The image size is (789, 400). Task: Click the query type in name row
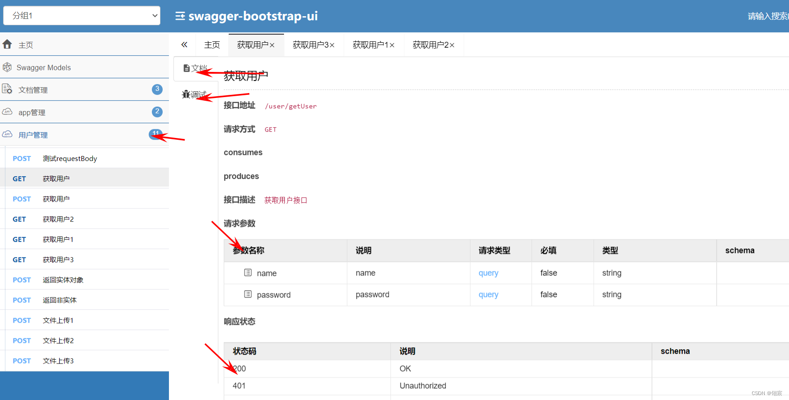coord(488,273)
